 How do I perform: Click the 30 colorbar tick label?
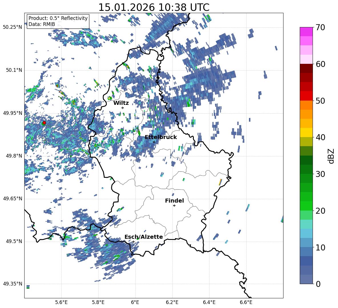pyautogui.click(x=321, y=174)
